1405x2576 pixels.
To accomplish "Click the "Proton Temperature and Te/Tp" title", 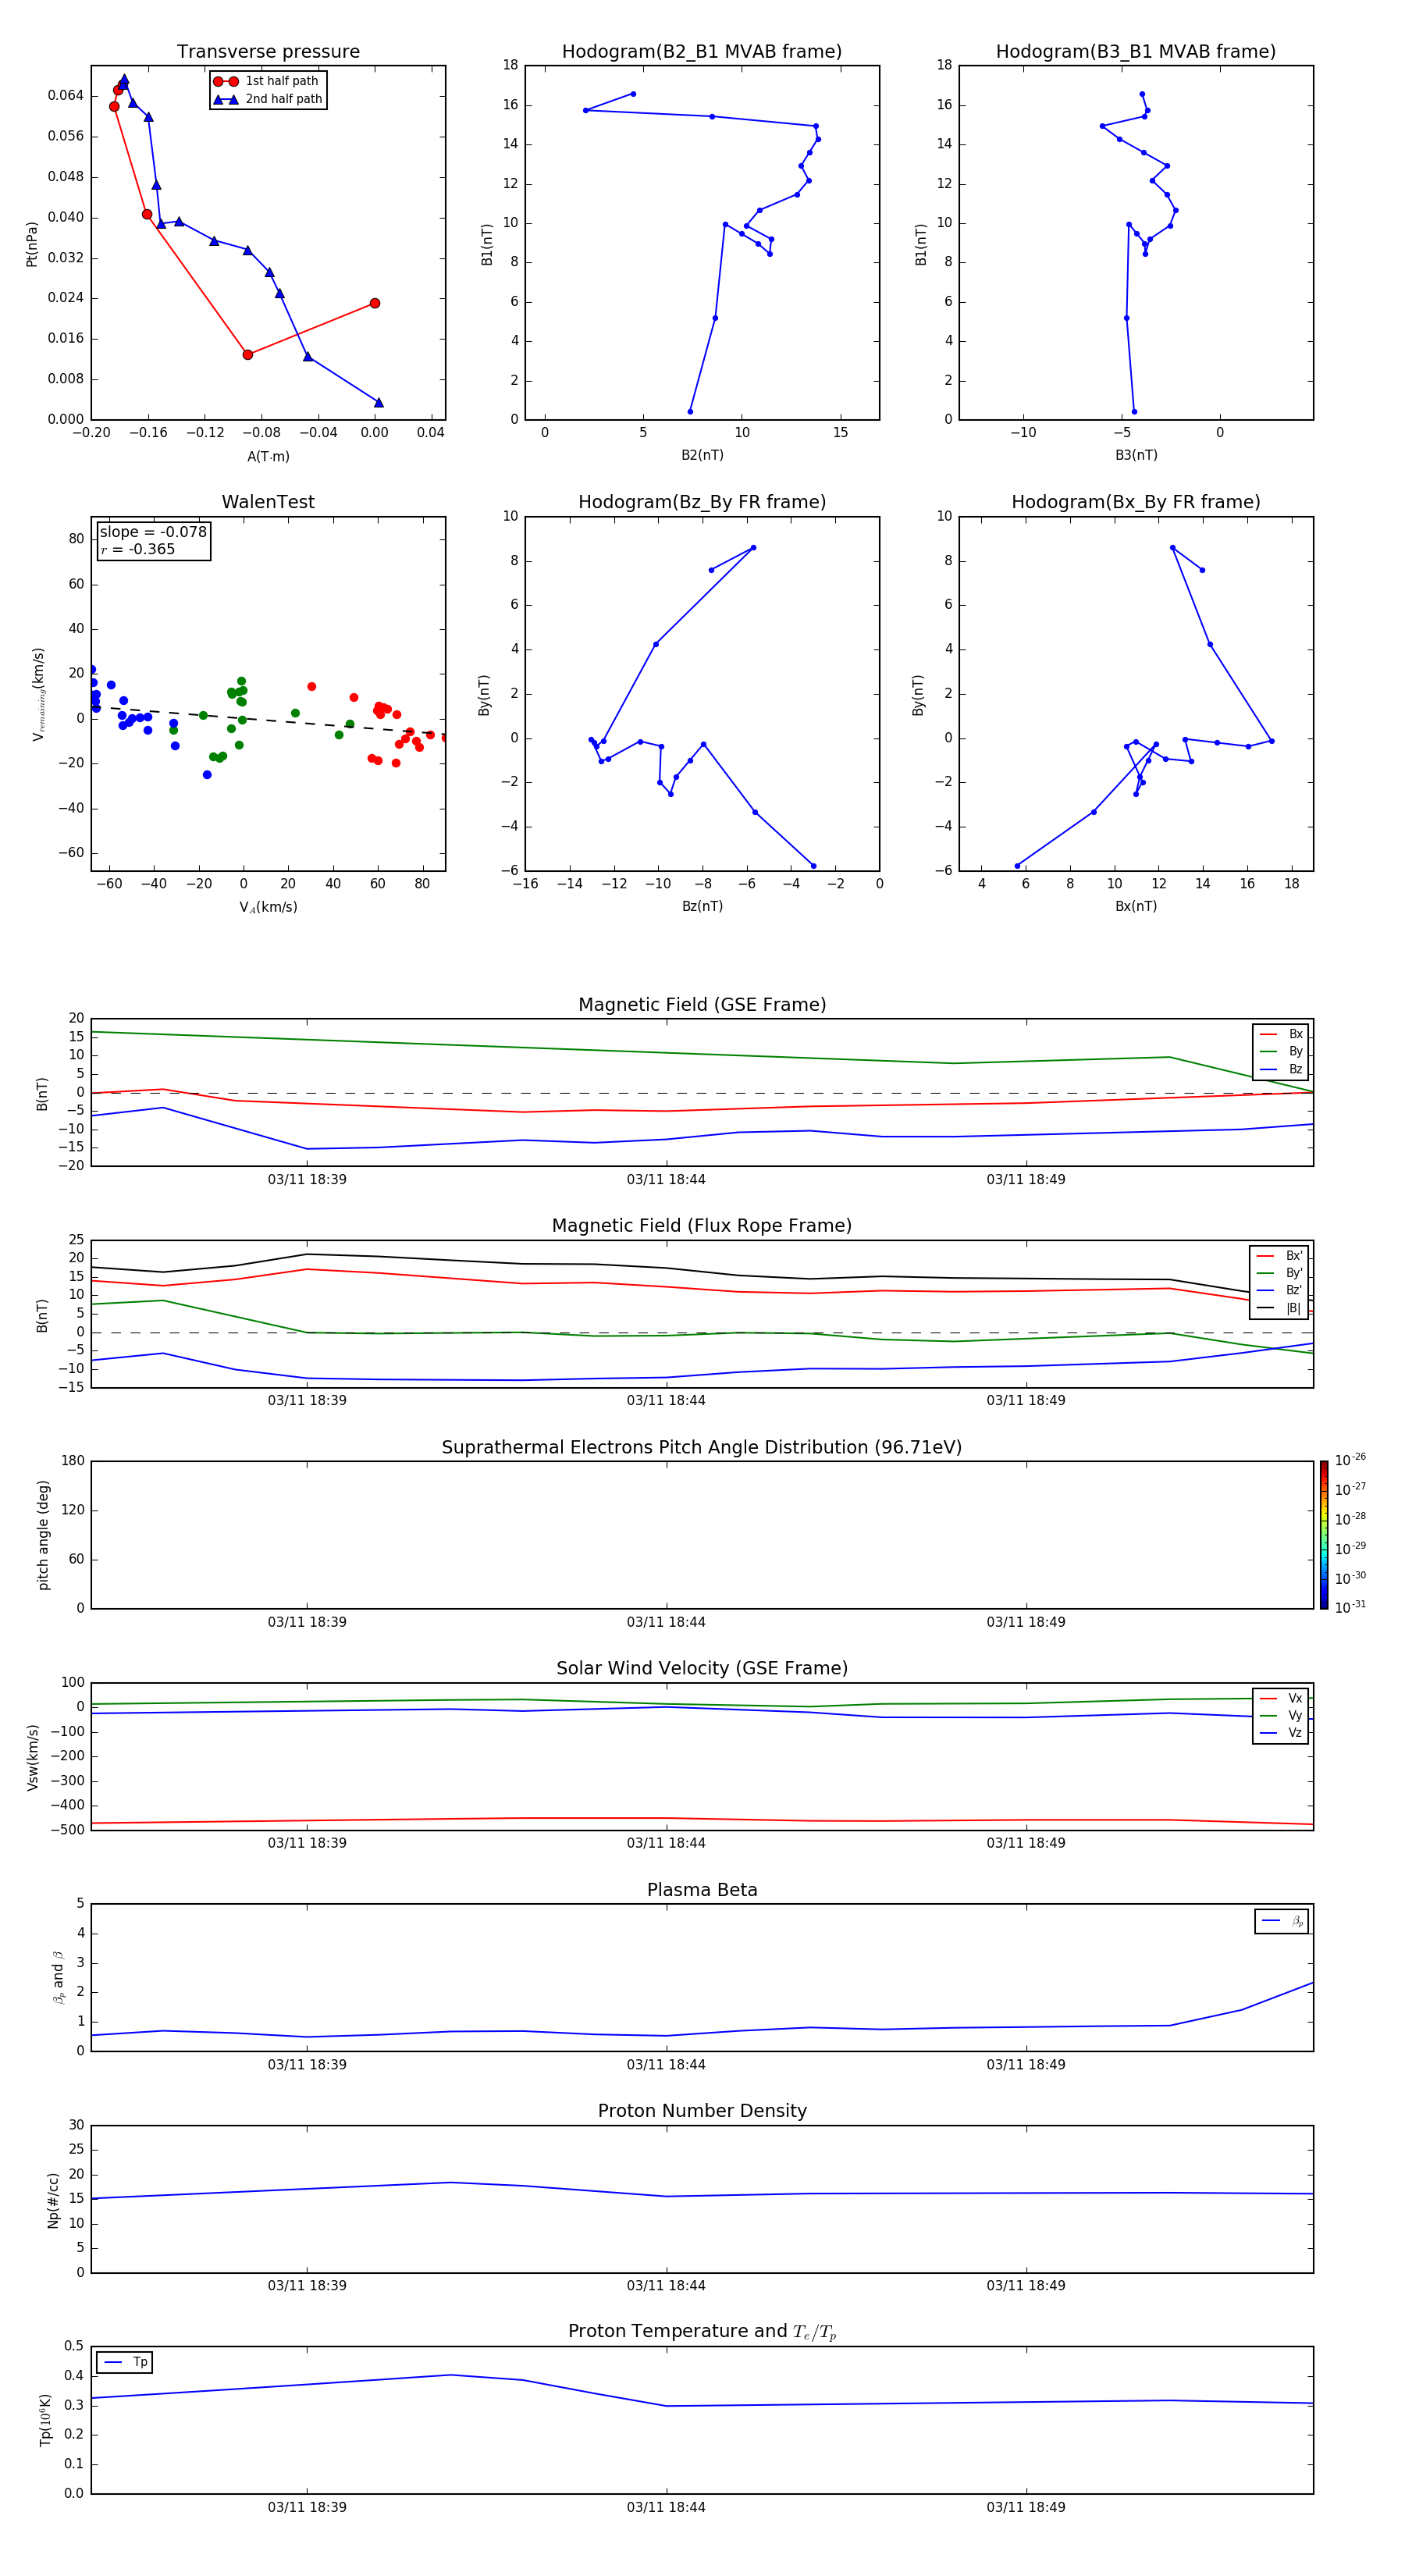I will pos(702,2331).
